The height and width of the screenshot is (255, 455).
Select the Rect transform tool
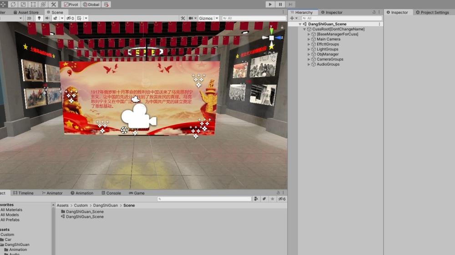[x=33, y=5]
